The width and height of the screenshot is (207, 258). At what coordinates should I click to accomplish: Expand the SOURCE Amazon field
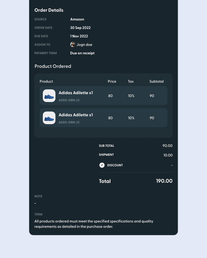click(77, 19)
